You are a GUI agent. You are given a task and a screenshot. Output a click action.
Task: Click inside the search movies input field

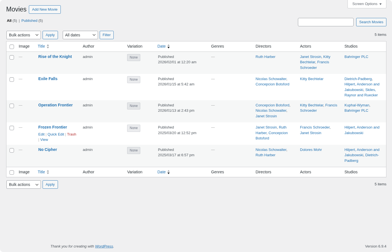[x=326, y=22]
